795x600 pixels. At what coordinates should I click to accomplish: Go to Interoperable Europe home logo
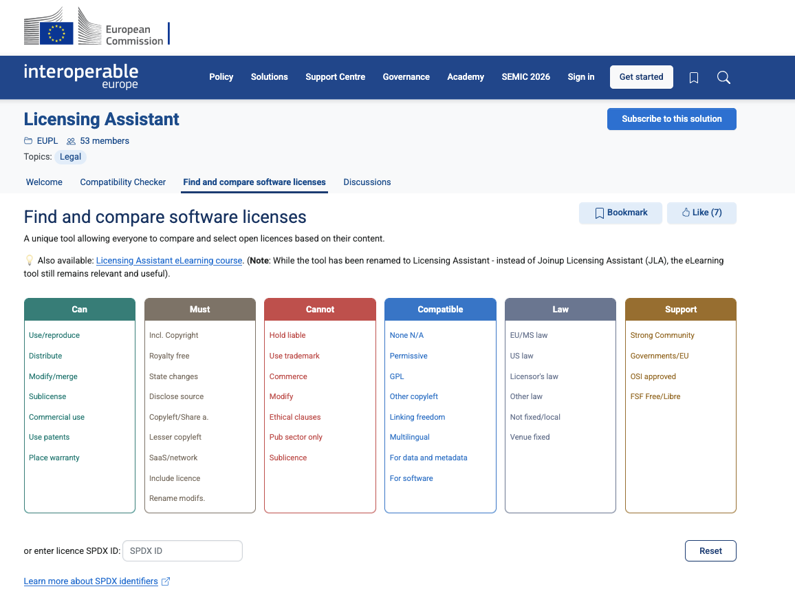click(x=81, y=76)
